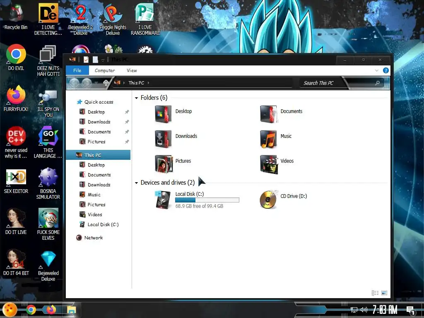Launch the Dev C++ desktop shortcut

pyautogui.click(x=16, y=142)
